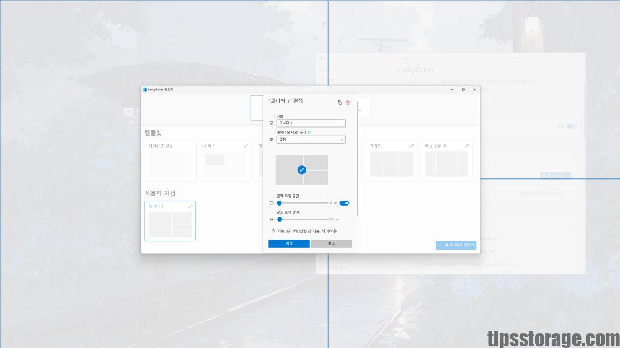Image resolution: width=620 pixels, height=348 pixels.
Task: Select the 그리드 template card
Action: pos(391,161)
